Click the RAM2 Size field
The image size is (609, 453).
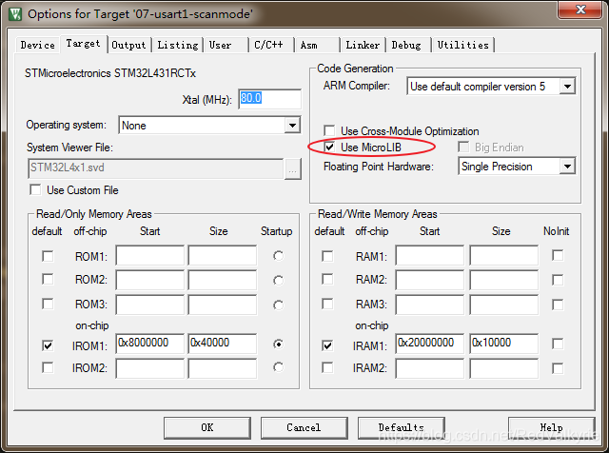pos(503,280)
